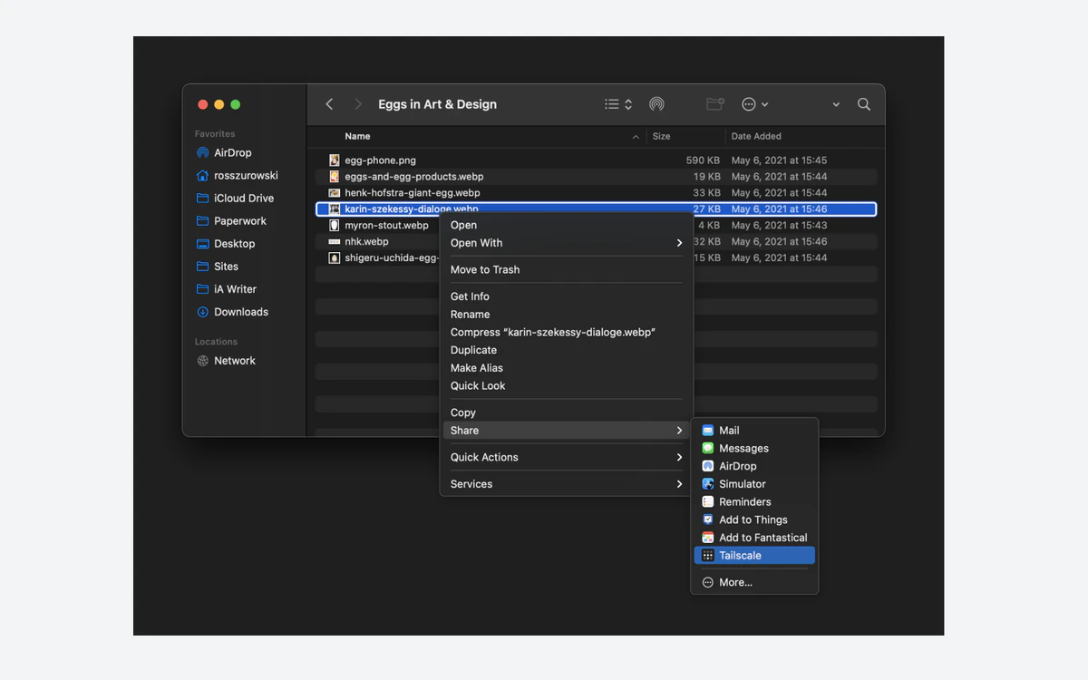The height and width of the screenshot is (680, 1088).
Task: Select Reminders in Share submenu
Action: pyautogui.click(x=754, y=502)
